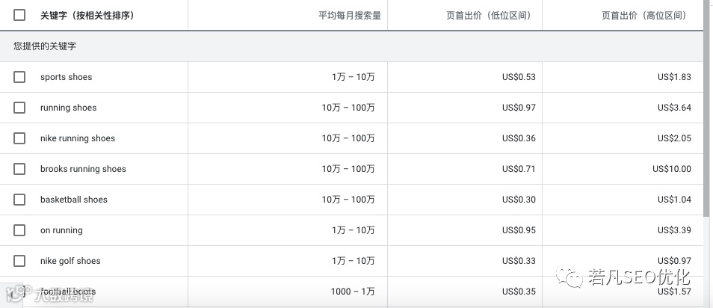Click the WeChat icon beside 若凡SEO优化

coord(575,279)
